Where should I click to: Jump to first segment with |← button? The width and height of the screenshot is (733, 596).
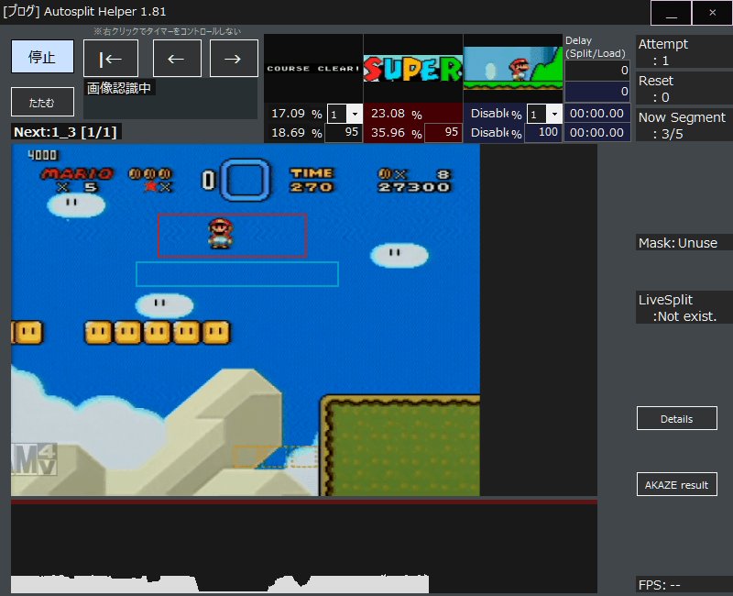[111, 59]
